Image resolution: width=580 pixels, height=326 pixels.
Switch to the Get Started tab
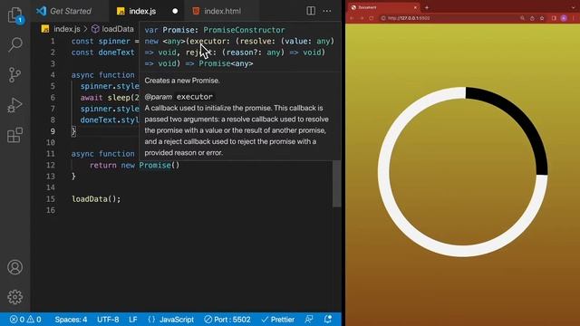coord(71,11)
